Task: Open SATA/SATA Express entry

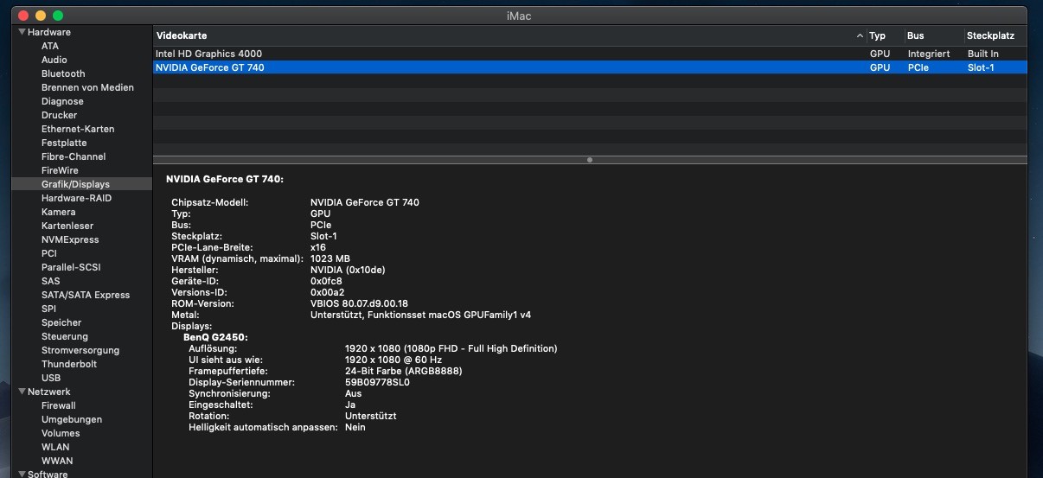Action: pos(86,295)
